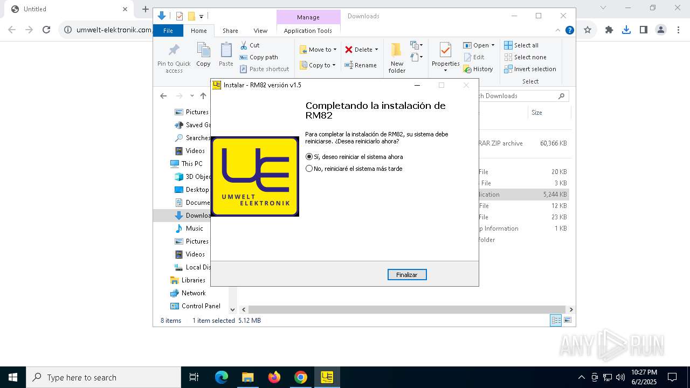Bookmark this page star icon
Image resolution: width=690 pixels, height=388 pixels.
pos(588,30)
